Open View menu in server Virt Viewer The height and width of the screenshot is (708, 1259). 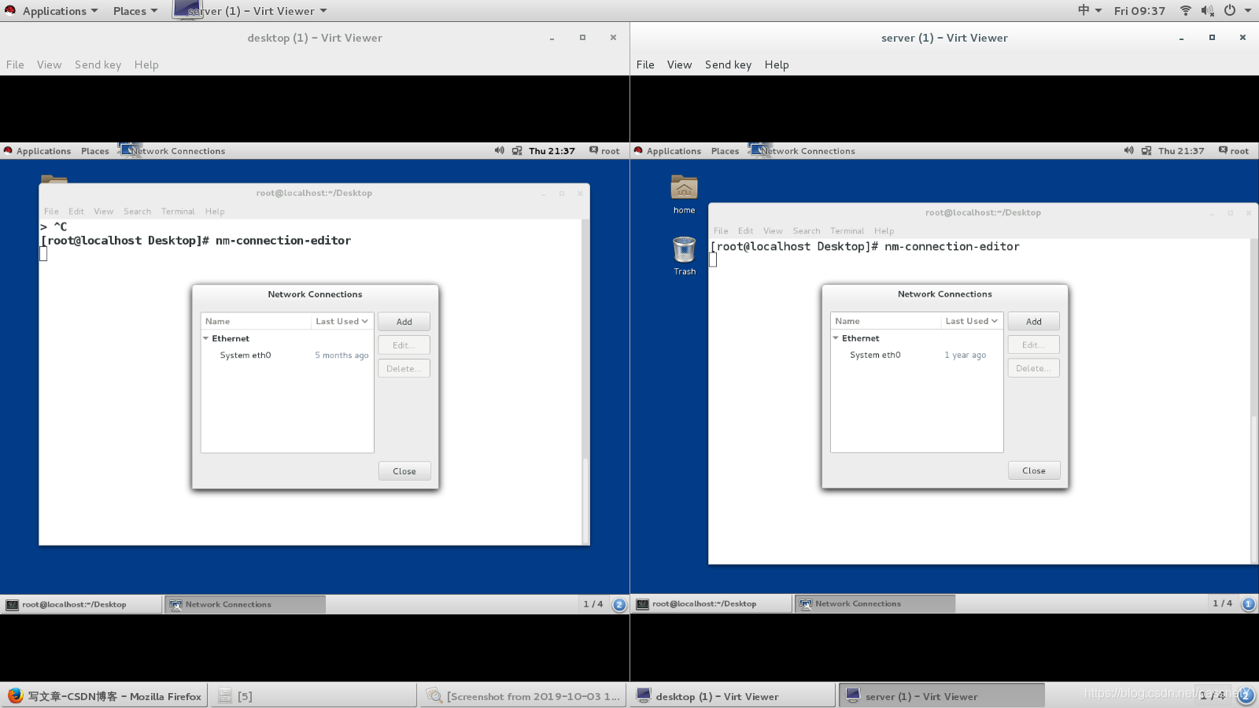[x=679, y=65]
